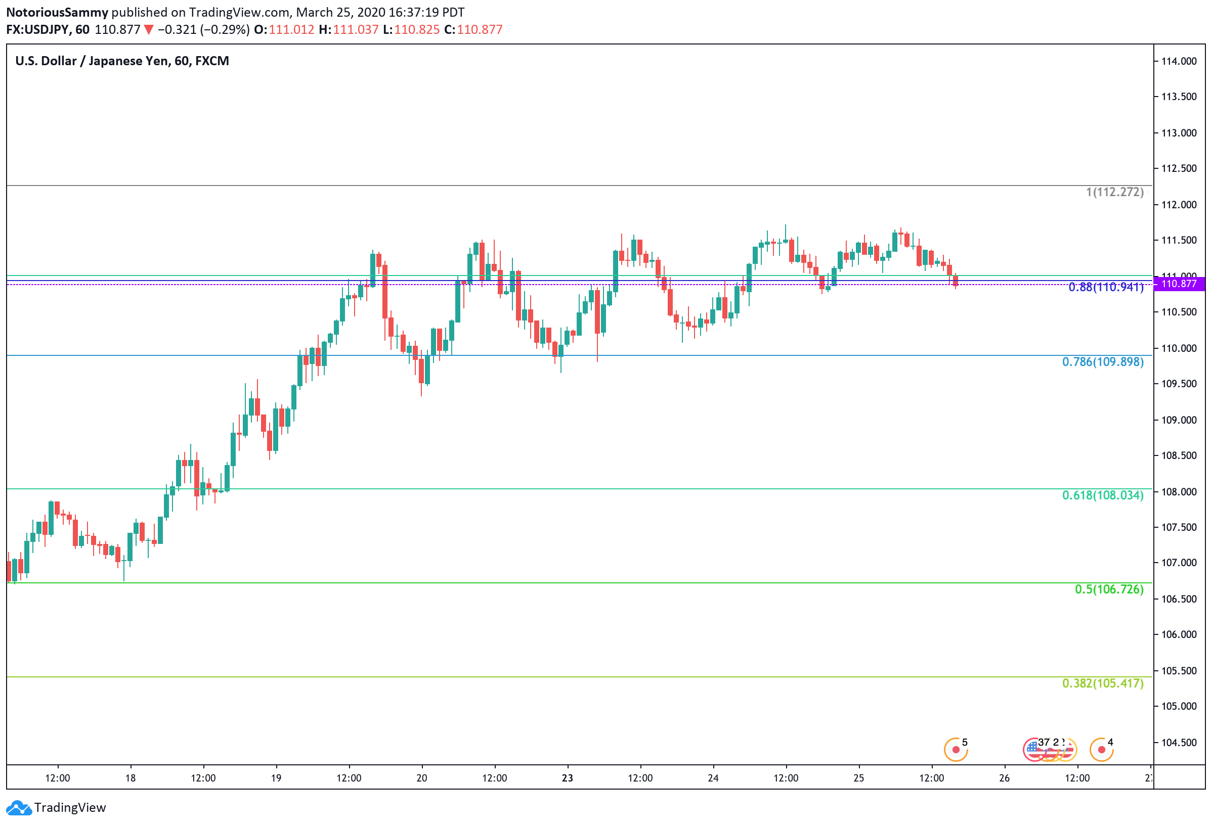Open the economic event marker numbered 4
1212x826 pixels.
[1101, 749]
